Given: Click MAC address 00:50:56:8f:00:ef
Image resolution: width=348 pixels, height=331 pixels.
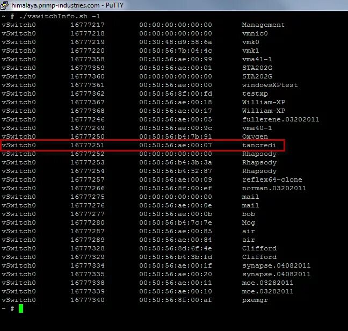Looking at the screenshot, I should pyautogui.click(x=176, y=188).
